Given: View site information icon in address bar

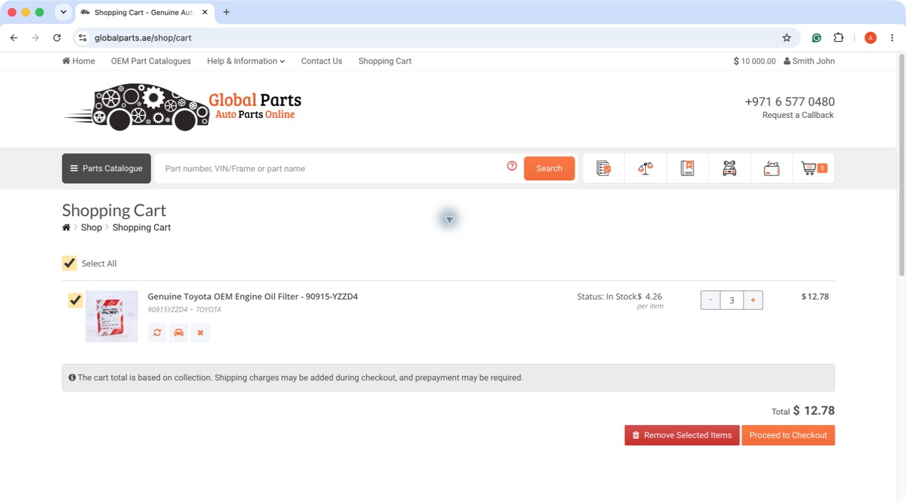Looking at the screenshot, I should [x=83, y=38].
